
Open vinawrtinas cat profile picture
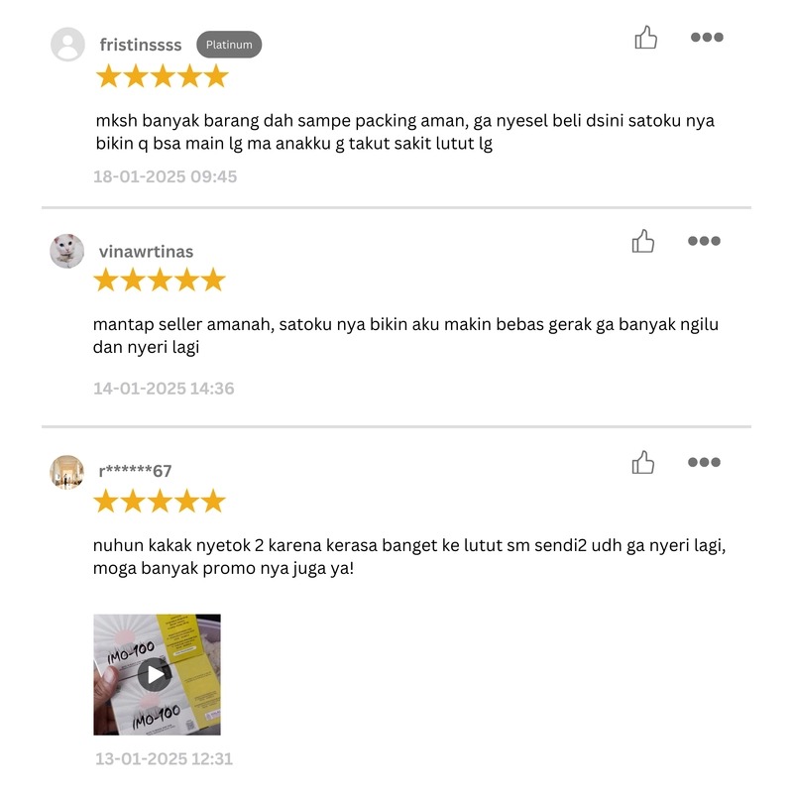66,251
